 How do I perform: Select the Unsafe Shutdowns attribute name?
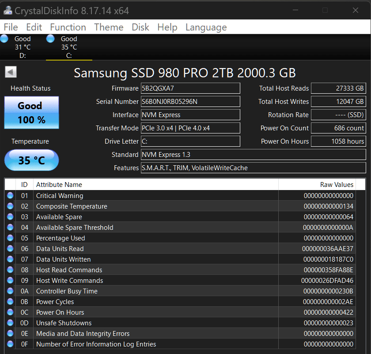tap(64, 323)
